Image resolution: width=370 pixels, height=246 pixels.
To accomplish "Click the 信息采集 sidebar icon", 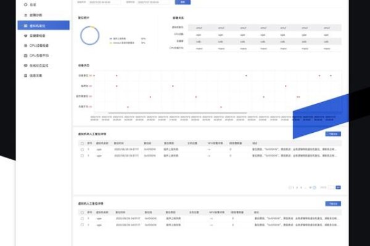I will [x=25, y=76].
